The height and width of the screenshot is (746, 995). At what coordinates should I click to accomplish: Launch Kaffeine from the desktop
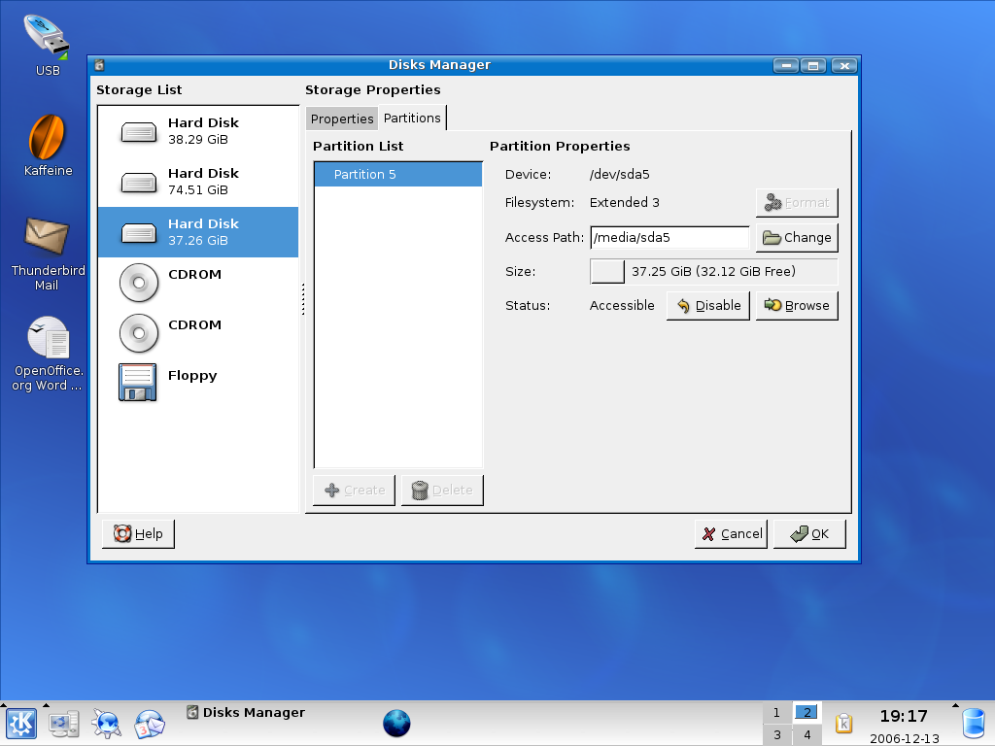tap(48, 146)
